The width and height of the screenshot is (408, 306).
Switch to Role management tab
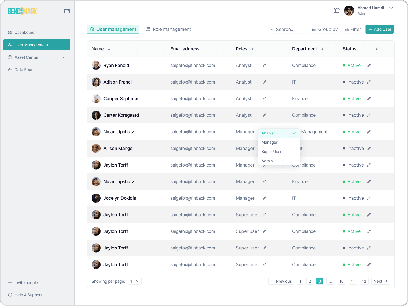[168, 29]
